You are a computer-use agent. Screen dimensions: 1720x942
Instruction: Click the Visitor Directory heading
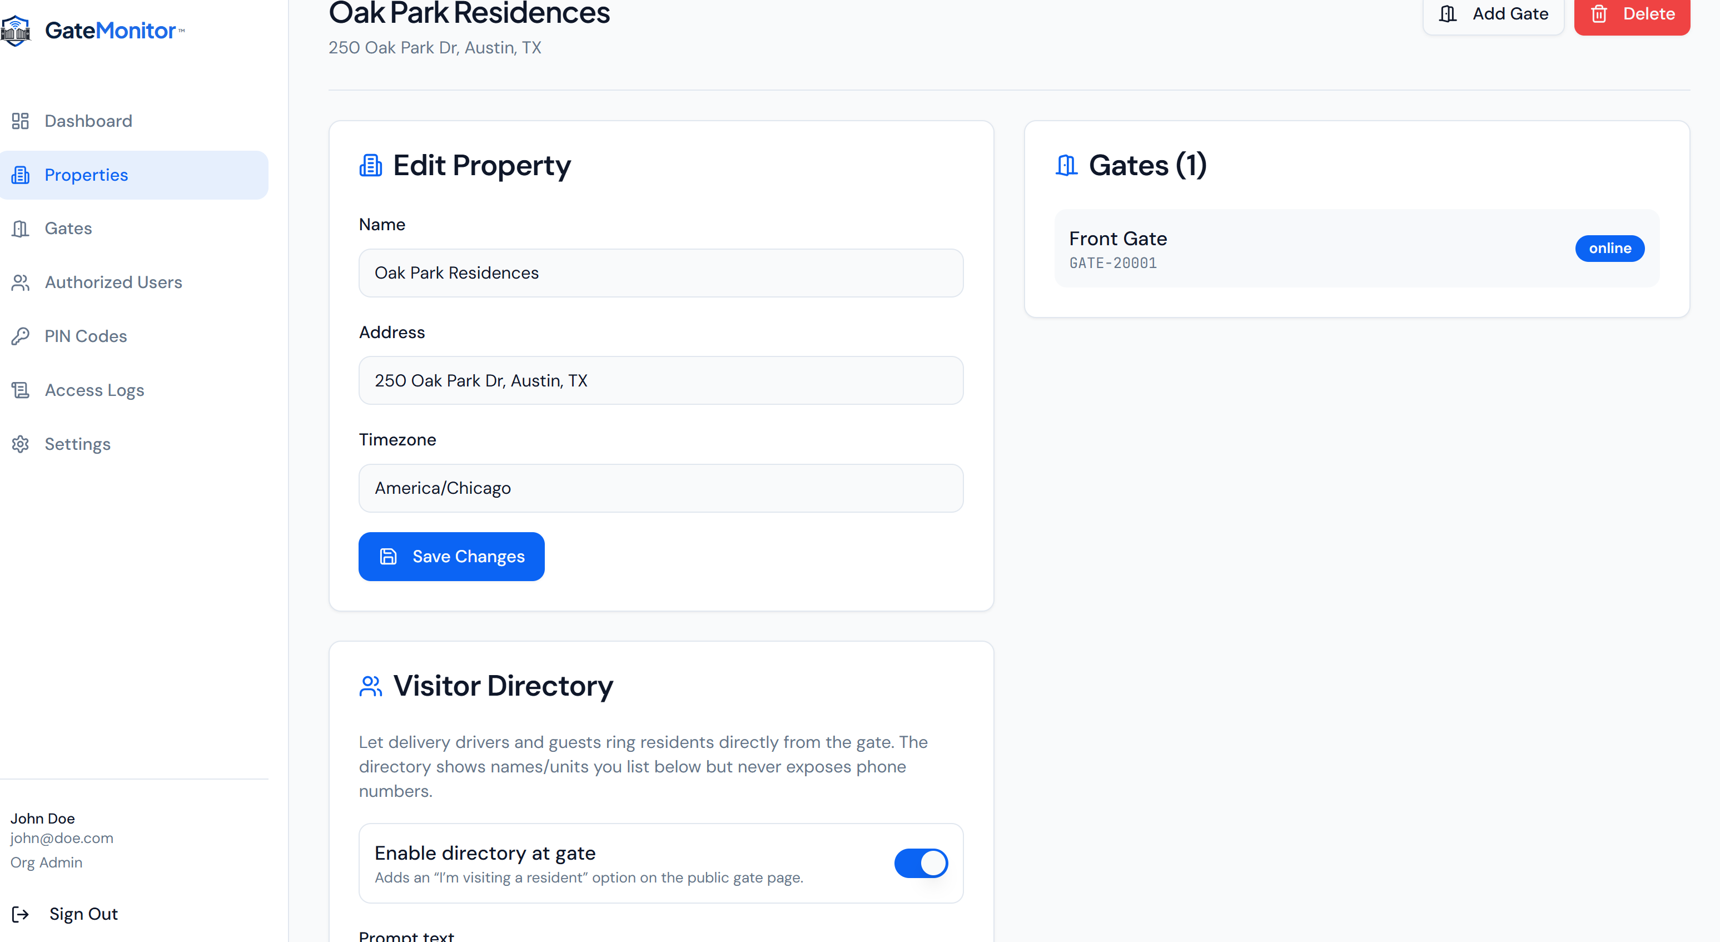(503, 686)
